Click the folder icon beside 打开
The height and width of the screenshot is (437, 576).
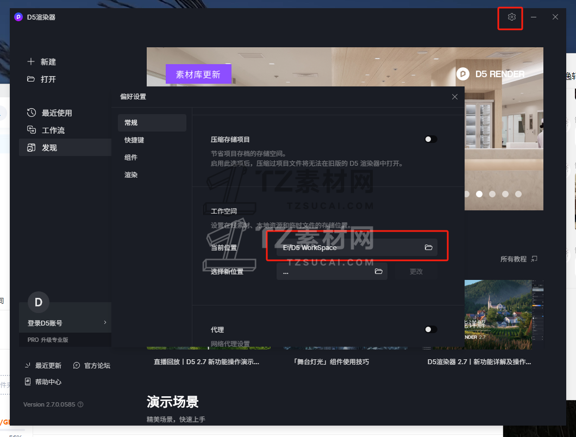point(31,79)
